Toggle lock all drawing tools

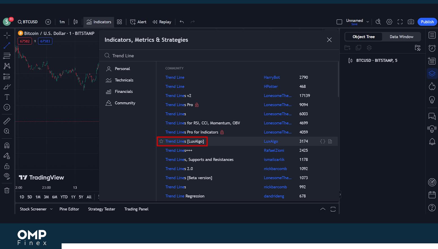coord(7,166)
